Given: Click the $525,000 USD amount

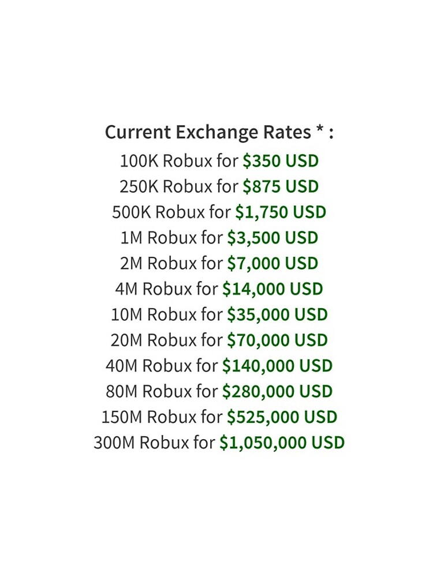Looking at the screenshot, I should (x=282, y=417).
